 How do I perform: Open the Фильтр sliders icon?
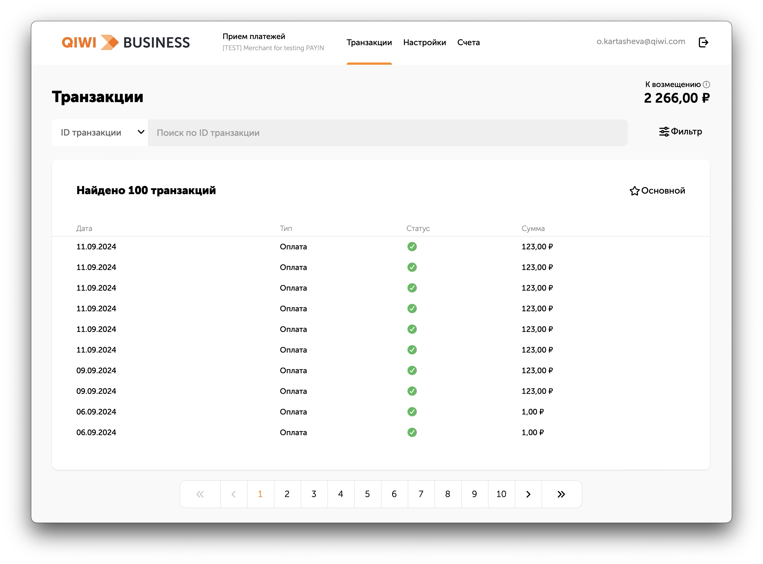point(664,132)
